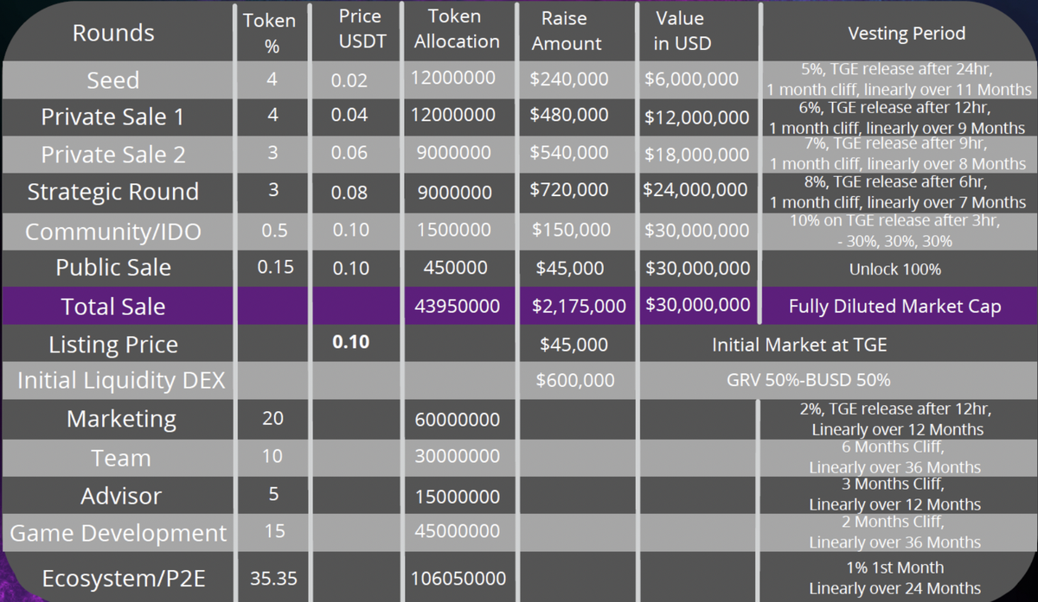Select the Raise Amount column header

click(x=566, y=31)
